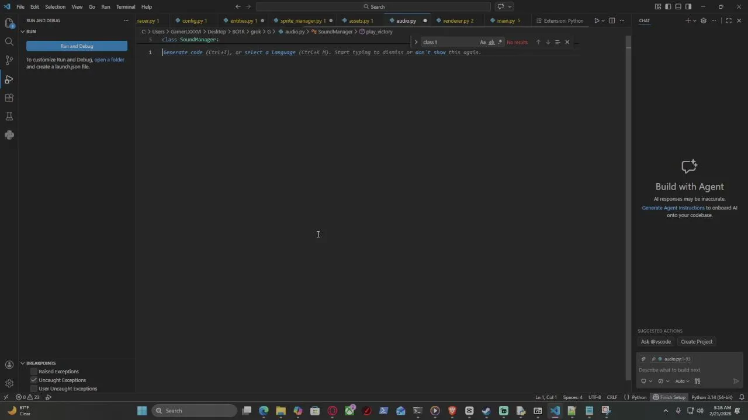This screenshot has height=420, width=748.
Task: Close the find widget
Action: point(567,42)
